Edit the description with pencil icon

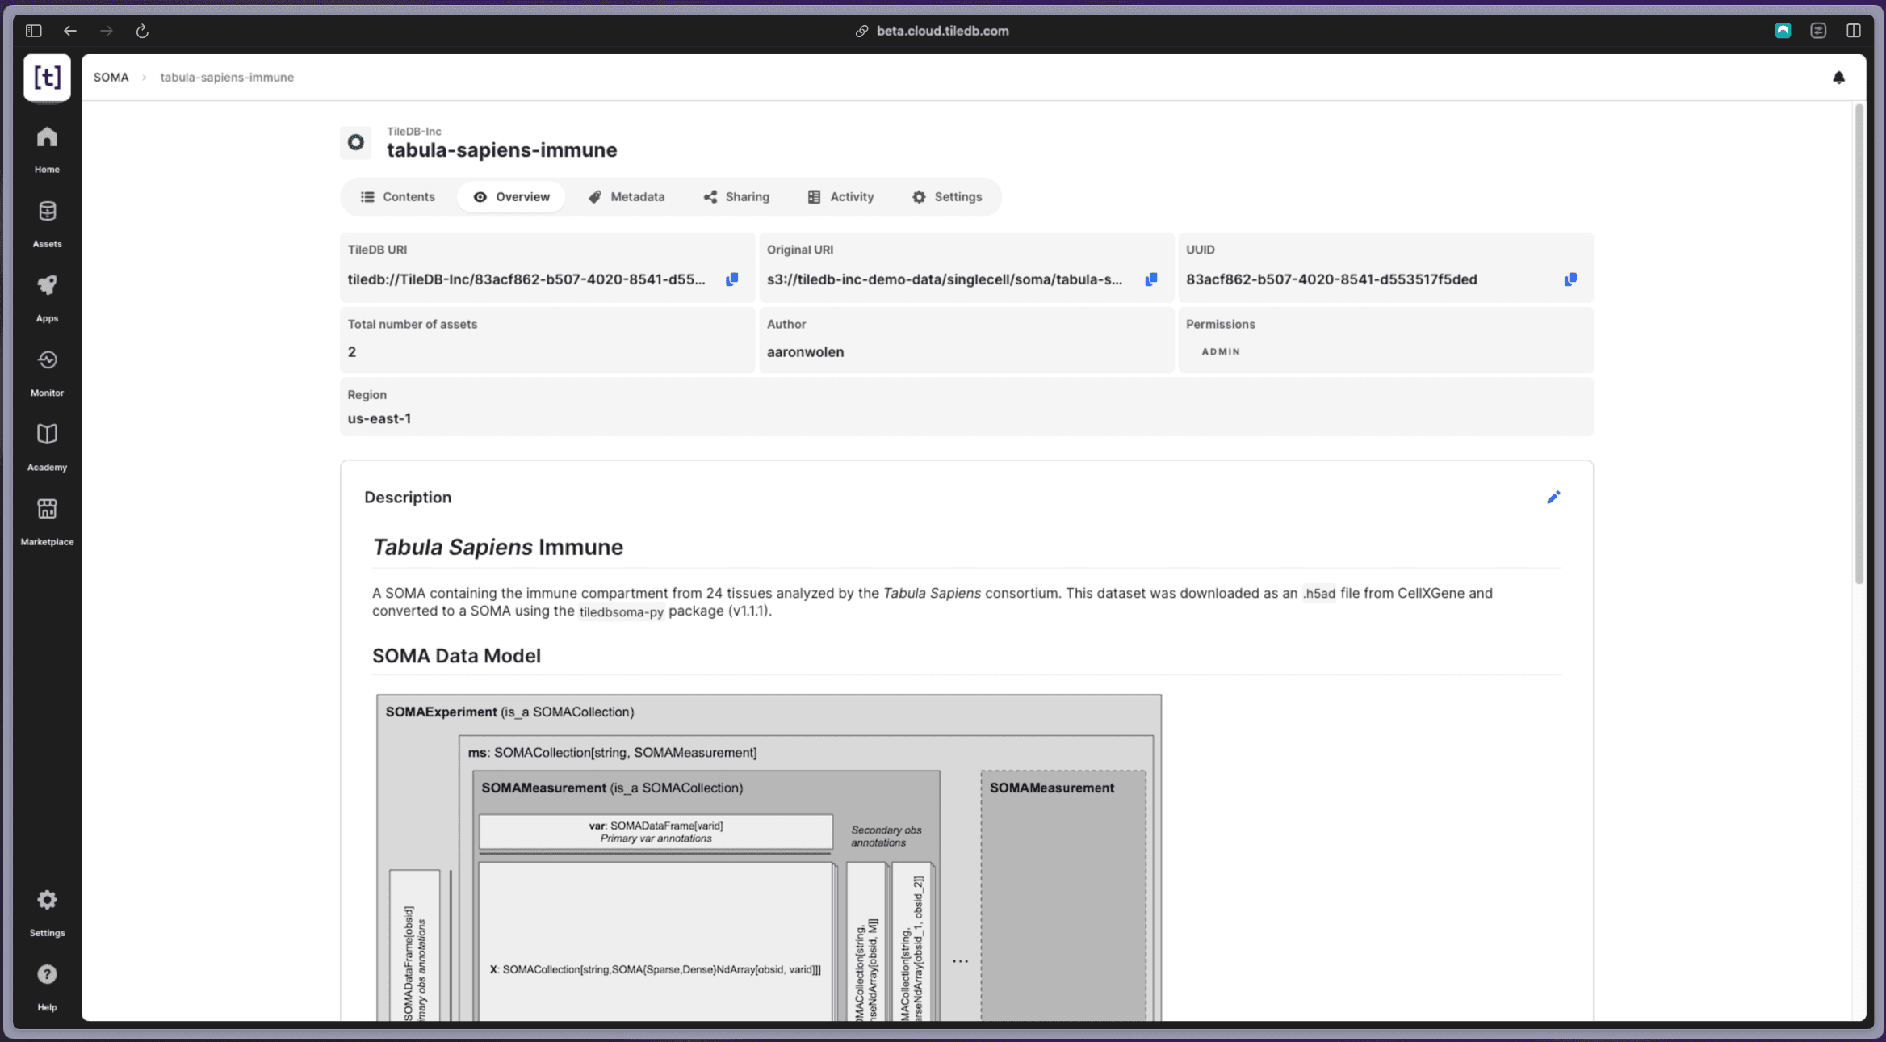point(1553,498)
